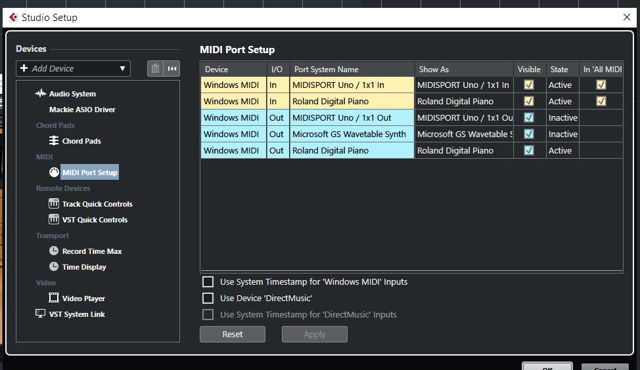Click the Audio System waveform icon
This screenshot has width=640, height=370.
tap(40, 93)
